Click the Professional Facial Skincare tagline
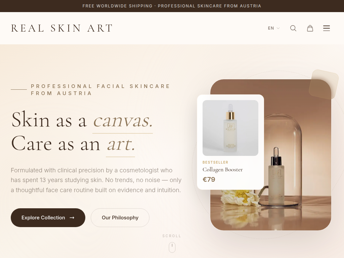Viewport: 344px width, 258px height. click(x=100, y=90)
